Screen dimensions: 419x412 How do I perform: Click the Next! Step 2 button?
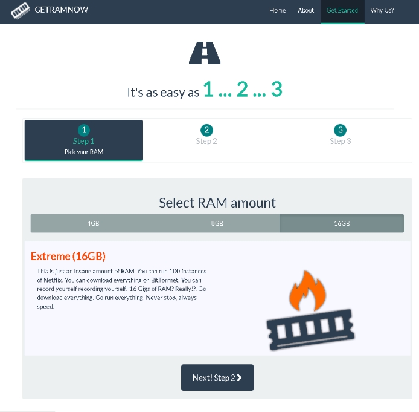click(217, 378)
